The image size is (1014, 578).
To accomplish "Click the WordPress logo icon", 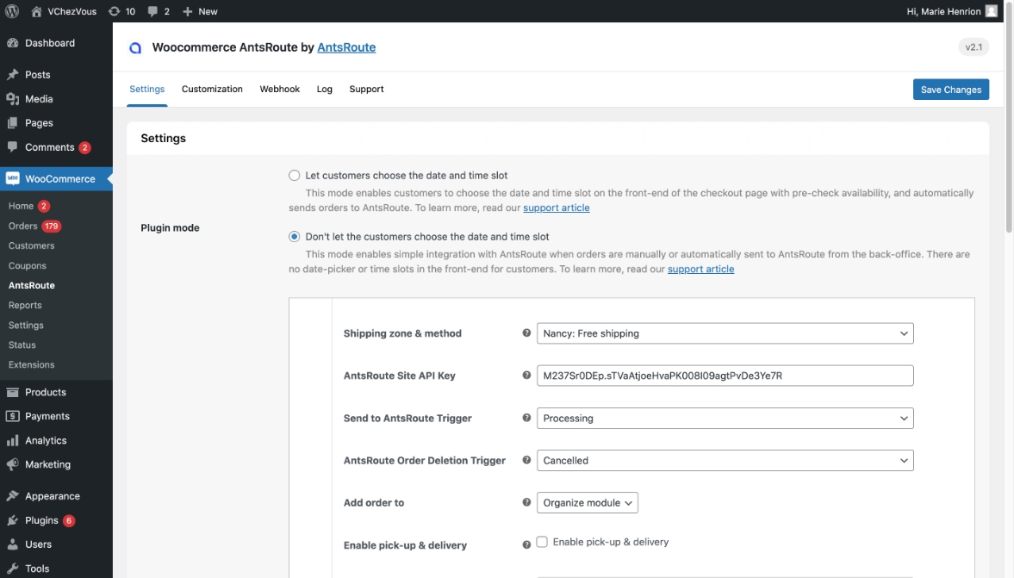I will point(11,11).
